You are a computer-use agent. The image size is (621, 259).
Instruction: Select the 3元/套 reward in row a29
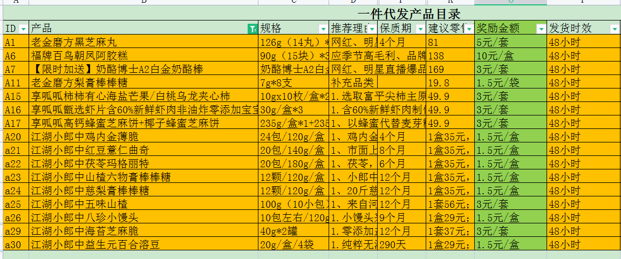(510, 231)
